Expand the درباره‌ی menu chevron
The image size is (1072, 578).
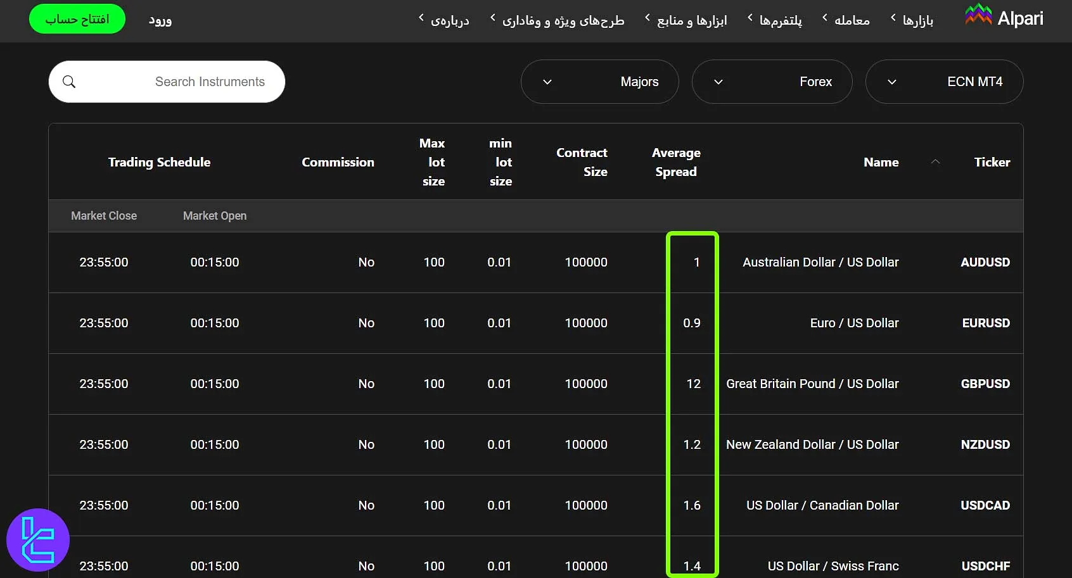(x=420, y=19)
